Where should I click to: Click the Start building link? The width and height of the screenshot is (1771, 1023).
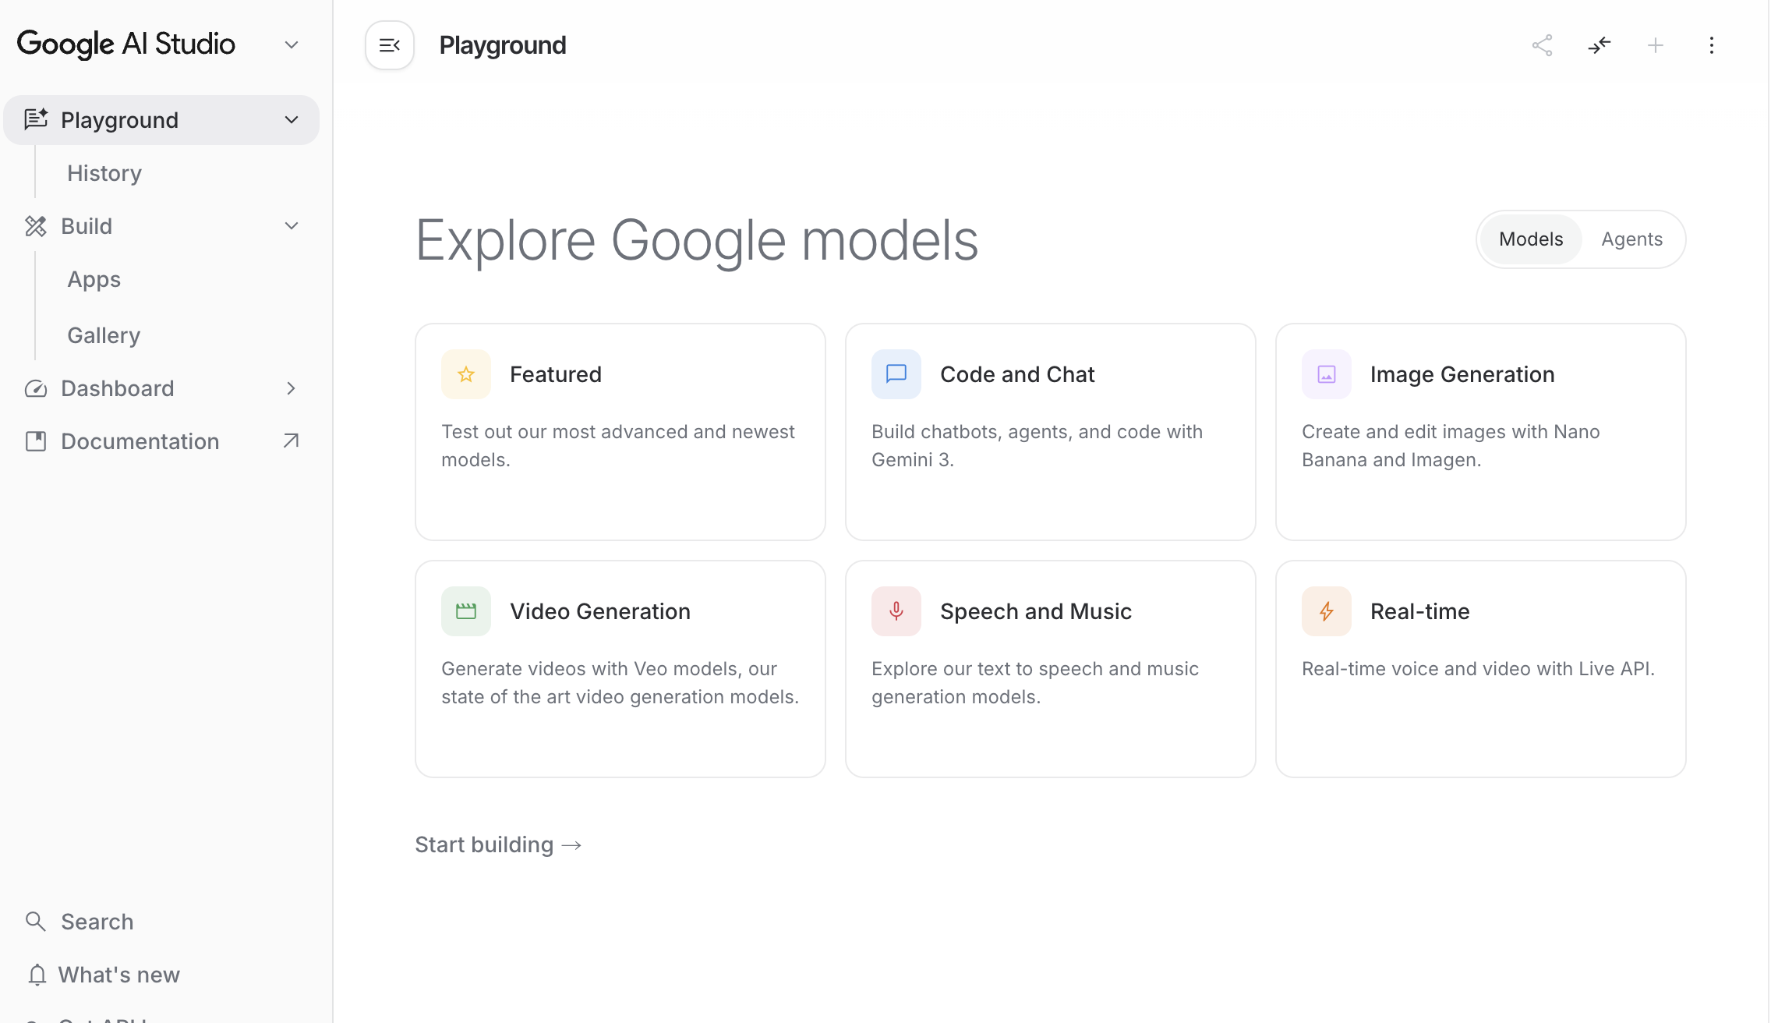click(x=499, y=844)
